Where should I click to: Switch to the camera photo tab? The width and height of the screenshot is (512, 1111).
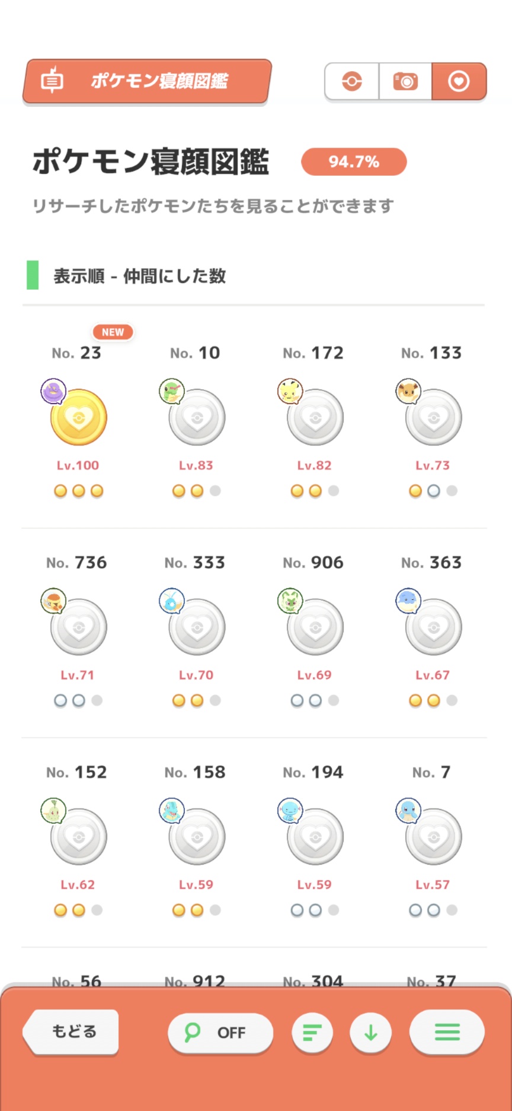coord(405,81)
